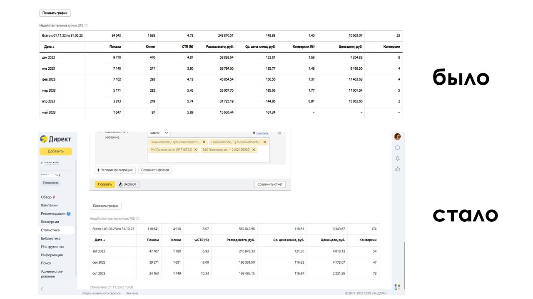Image resolution: width=533 pixels, height=299 pixels.
Task: Open the chat messages icon
Action: tap(398, 148)
